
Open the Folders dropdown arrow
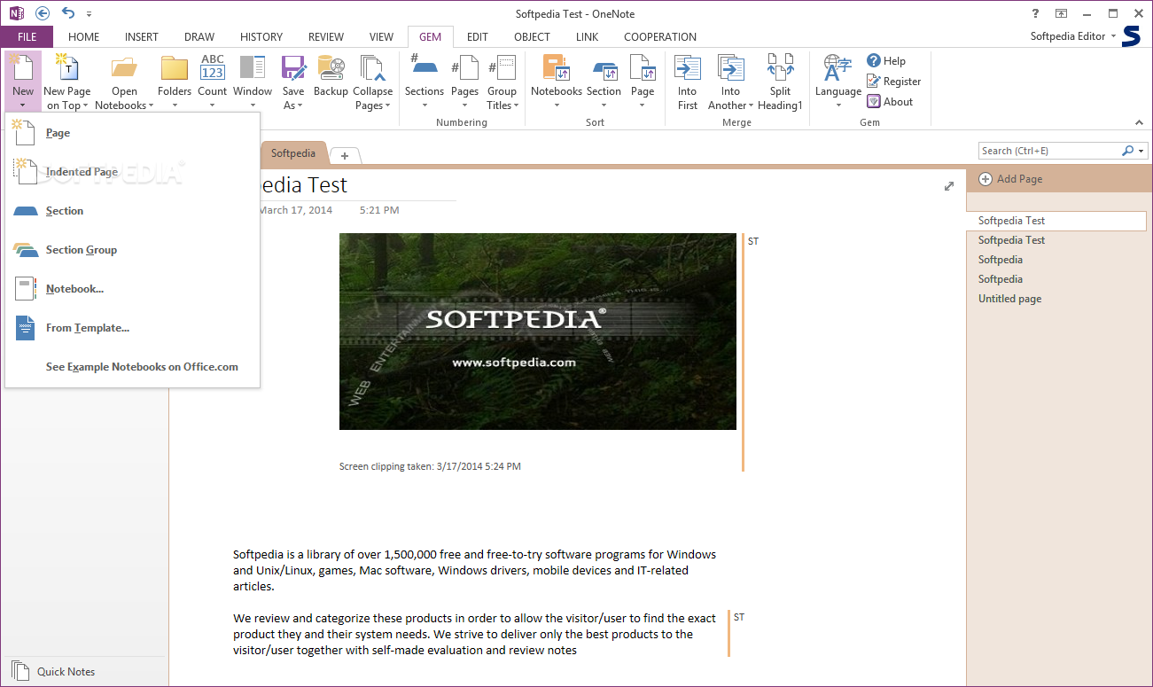coord(175,105)
